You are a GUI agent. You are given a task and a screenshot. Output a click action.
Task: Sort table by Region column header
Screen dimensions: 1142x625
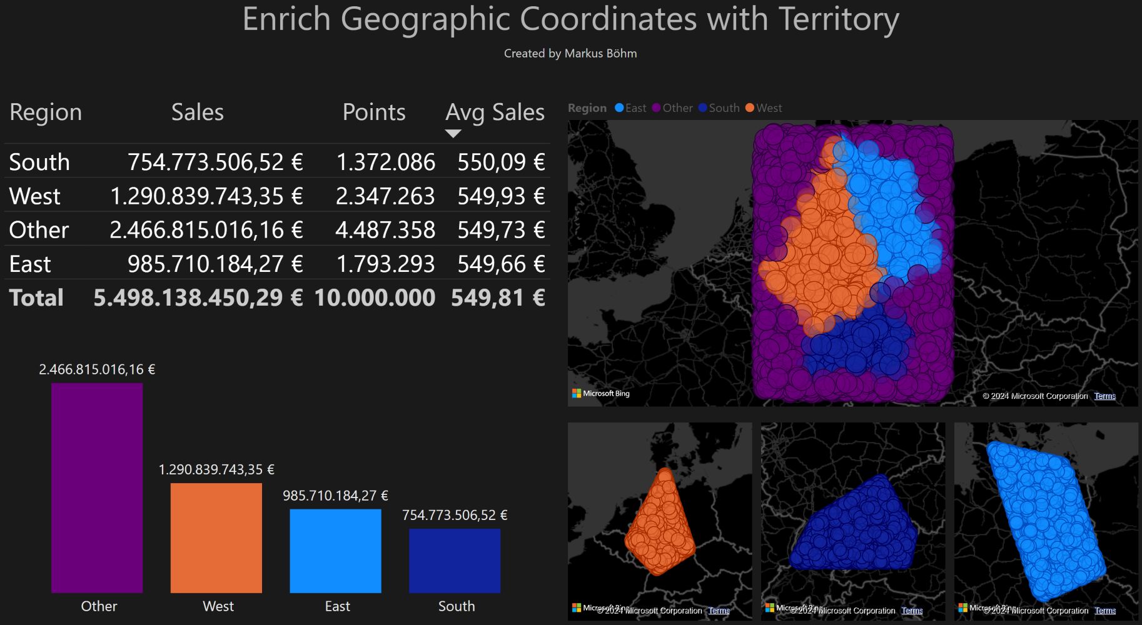46,112
